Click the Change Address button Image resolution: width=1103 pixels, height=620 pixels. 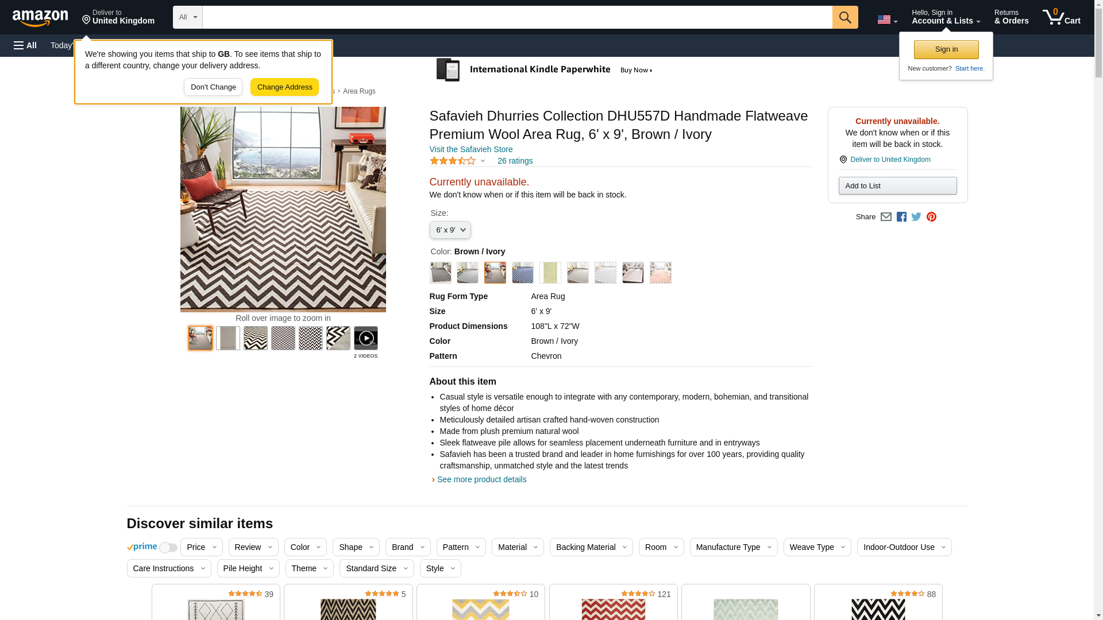(x=284, y=87)
